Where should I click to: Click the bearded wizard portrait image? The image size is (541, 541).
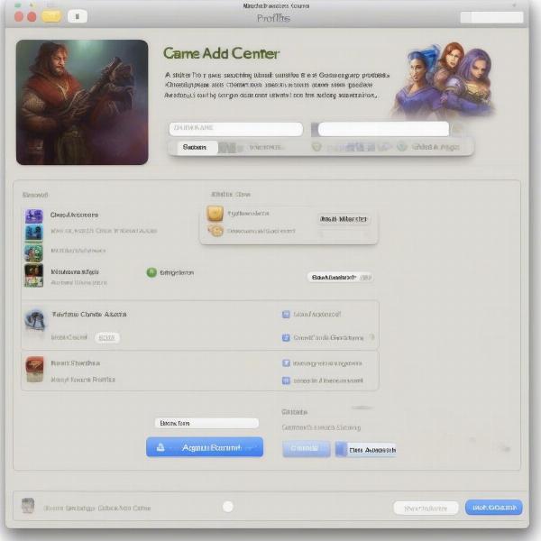82,102
